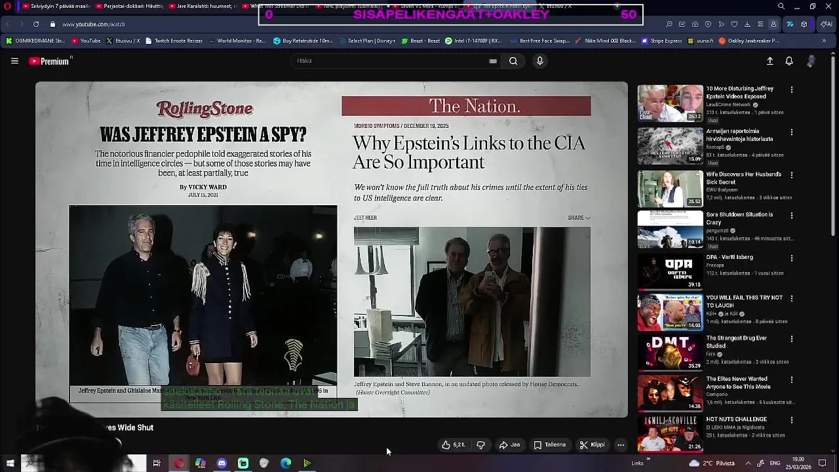Viewport: 839px width, 472px height.
Task: Open more actions ellipsis under video
Action: (x=621, y=445)
